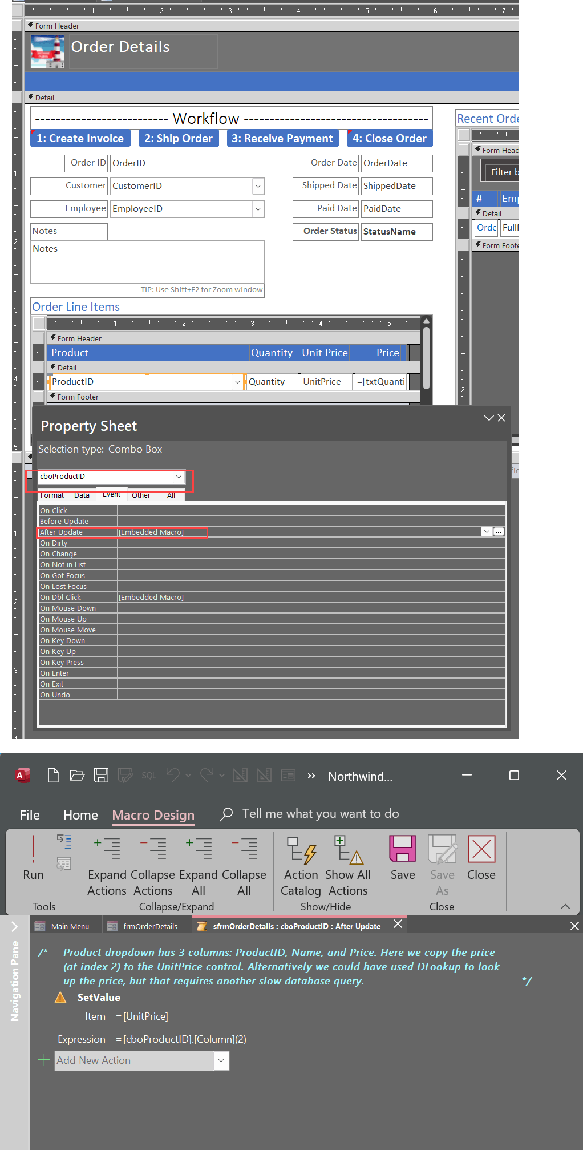Select the Macro Design ribbon tab
Image resolution: width=583 pixels, height=1150 pixels.
[153, 815]
